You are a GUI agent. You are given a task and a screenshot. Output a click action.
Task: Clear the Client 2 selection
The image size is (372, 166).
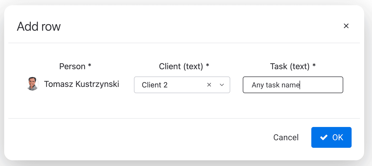pos(209,85)
